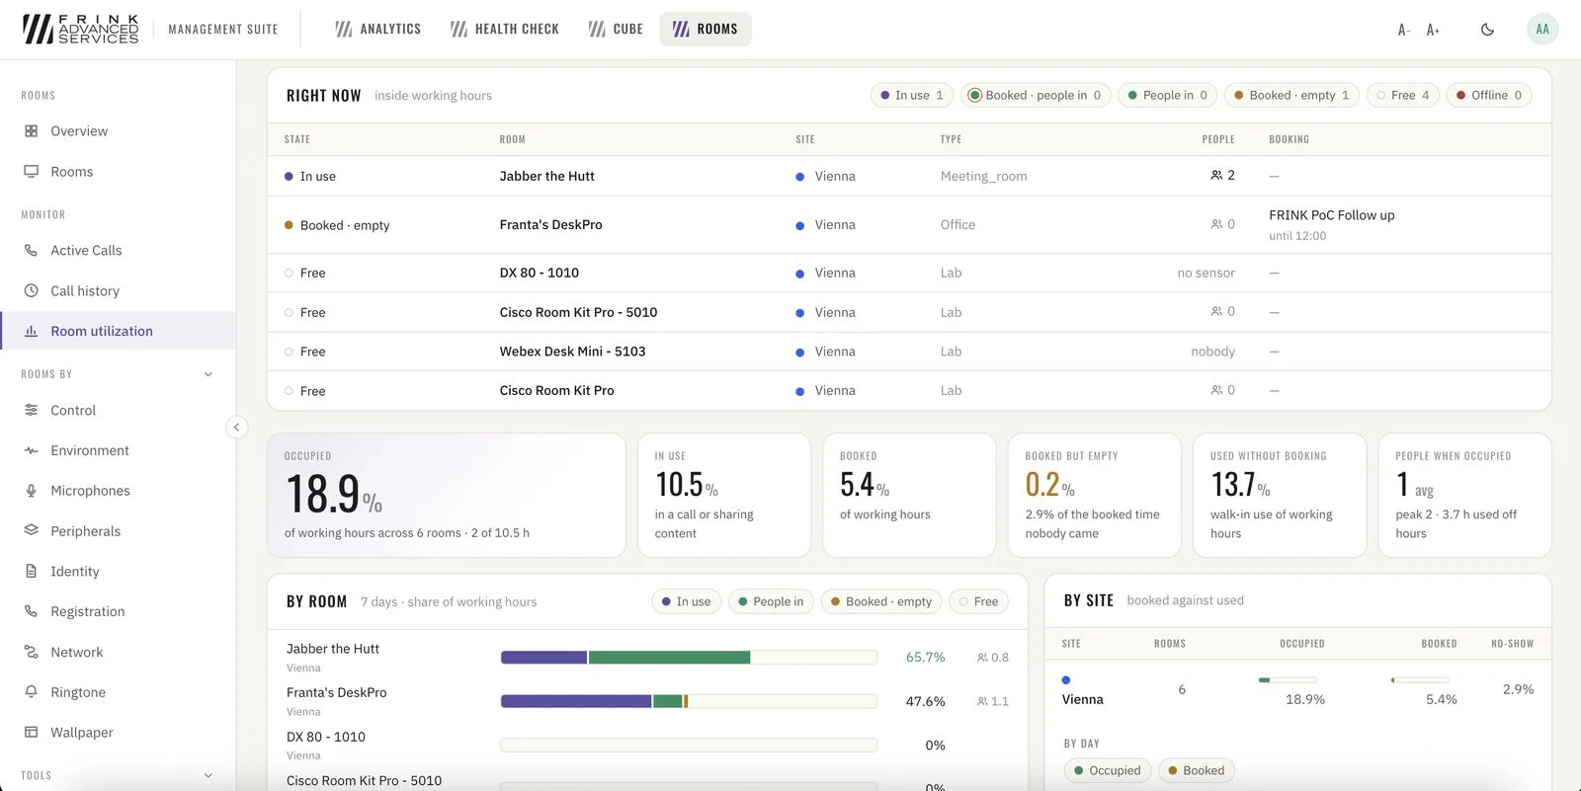
Task: Collapse the ROOMS BY sidebar section
Action: [x=208, y=374]
